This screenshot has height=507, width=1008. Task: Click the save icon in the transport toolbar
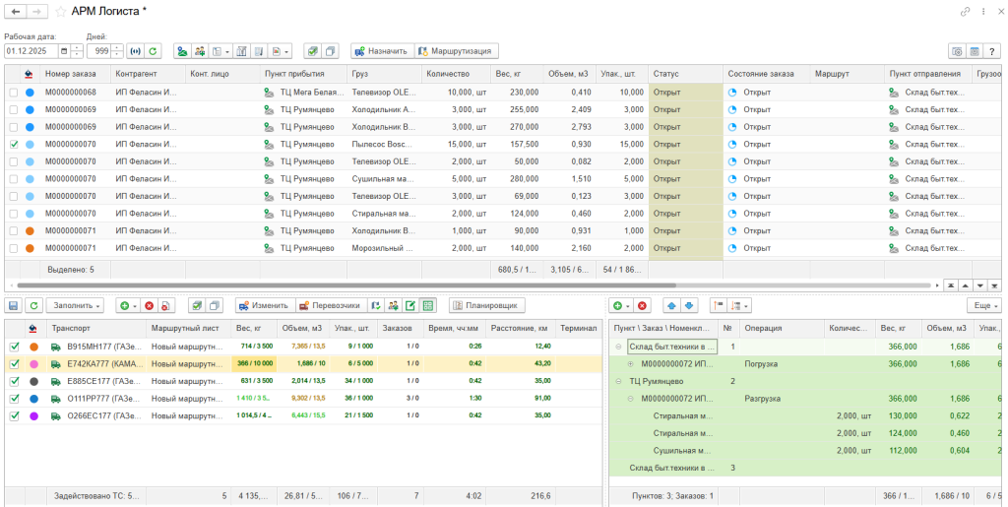coord(14,306)
